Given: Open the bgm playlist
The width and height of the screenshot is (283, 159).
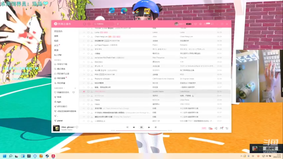Looking at the screenshot, I should (59, 102).
